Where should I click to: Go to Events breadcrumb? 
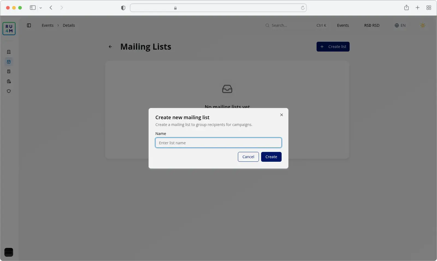click(48, 25)
